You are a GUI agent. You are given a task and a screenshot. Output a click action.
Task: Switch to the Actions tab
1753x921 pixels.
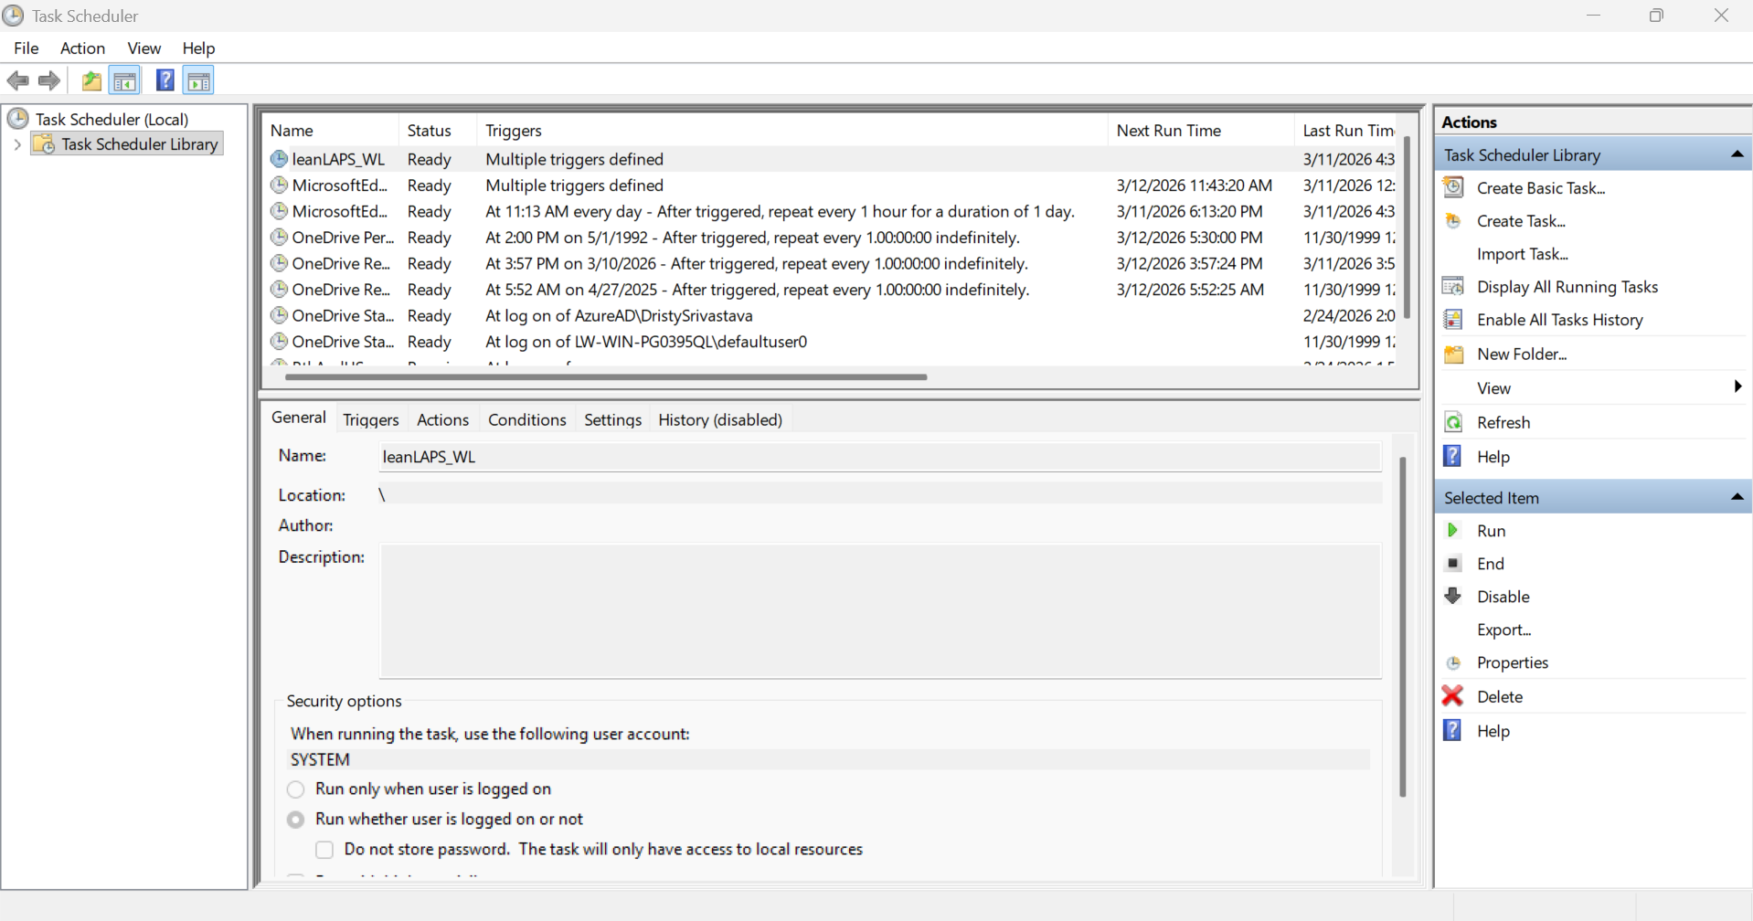442,419
